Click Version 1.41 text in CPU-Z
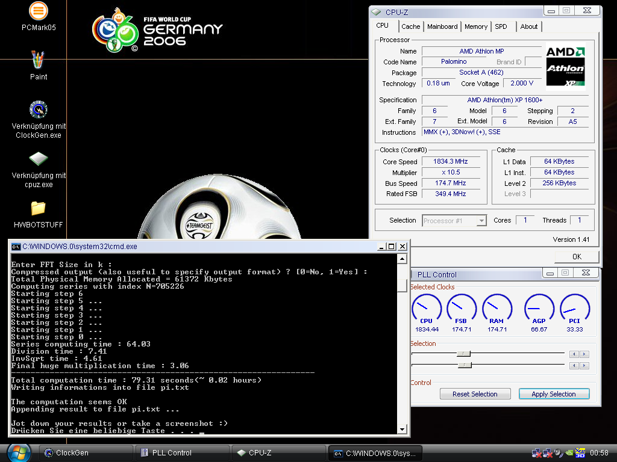Image resolution: width=617 pixels, height=462 pixels. [x=571, y=239]
